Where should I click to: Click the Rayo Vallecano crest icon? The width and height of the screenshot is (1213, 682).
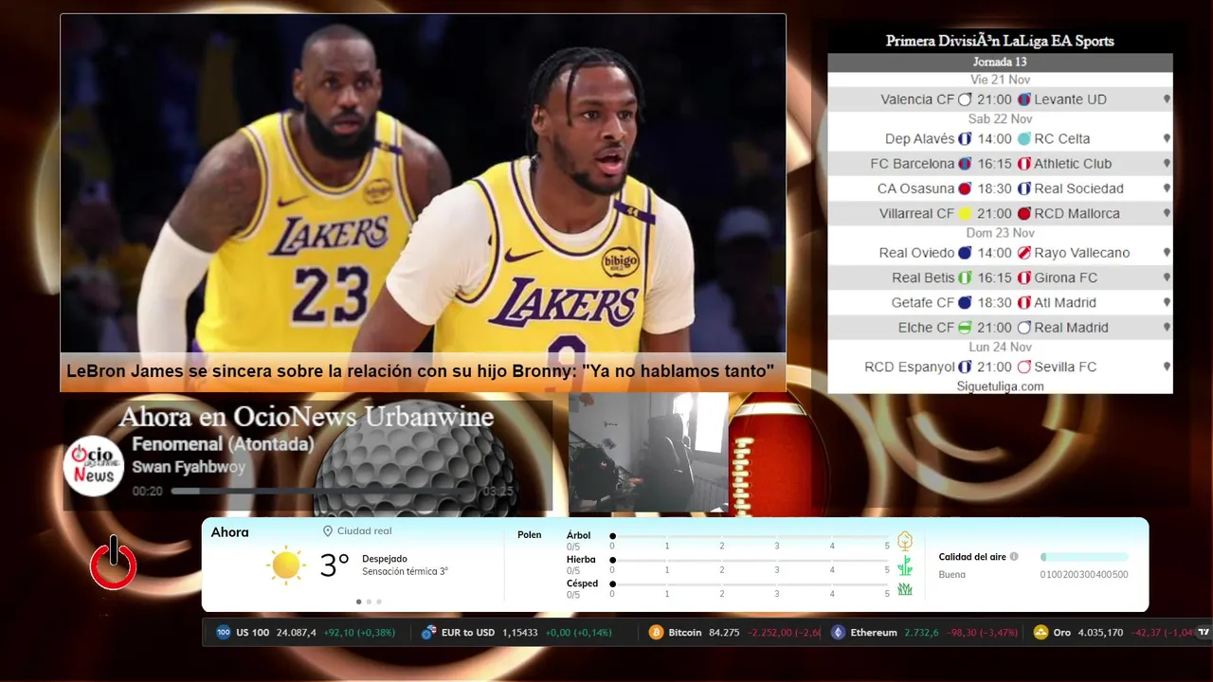point(1023,253)
